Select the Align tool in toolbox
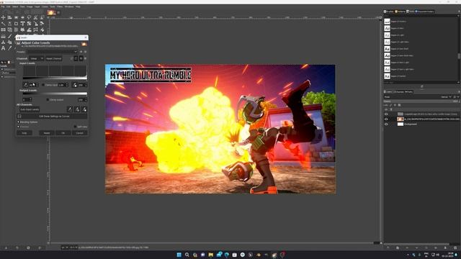 9,17
